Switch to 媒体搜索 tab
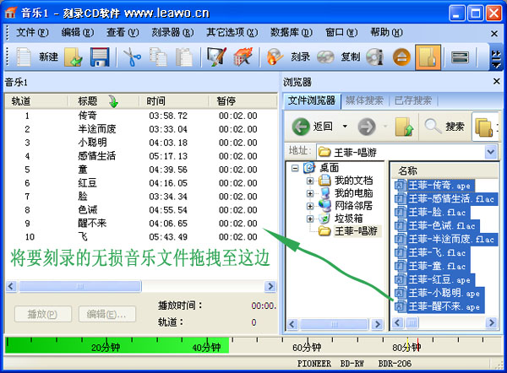 tap(364, 100)
